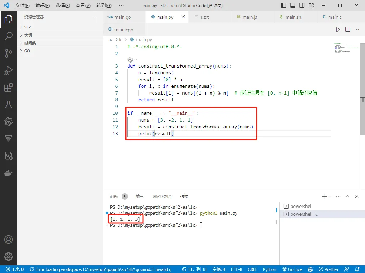
Task: Open editor More Actions ellipsis
Action: (x=357, y=30)
